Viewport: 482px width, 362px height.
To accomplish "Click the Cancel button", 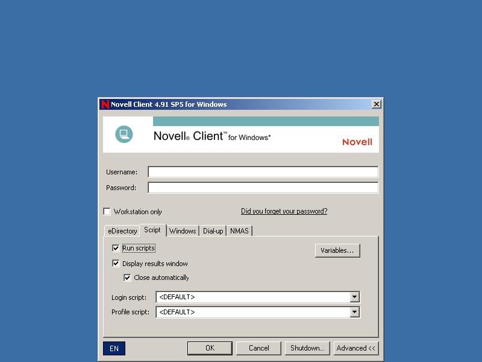I will point(259,348).
